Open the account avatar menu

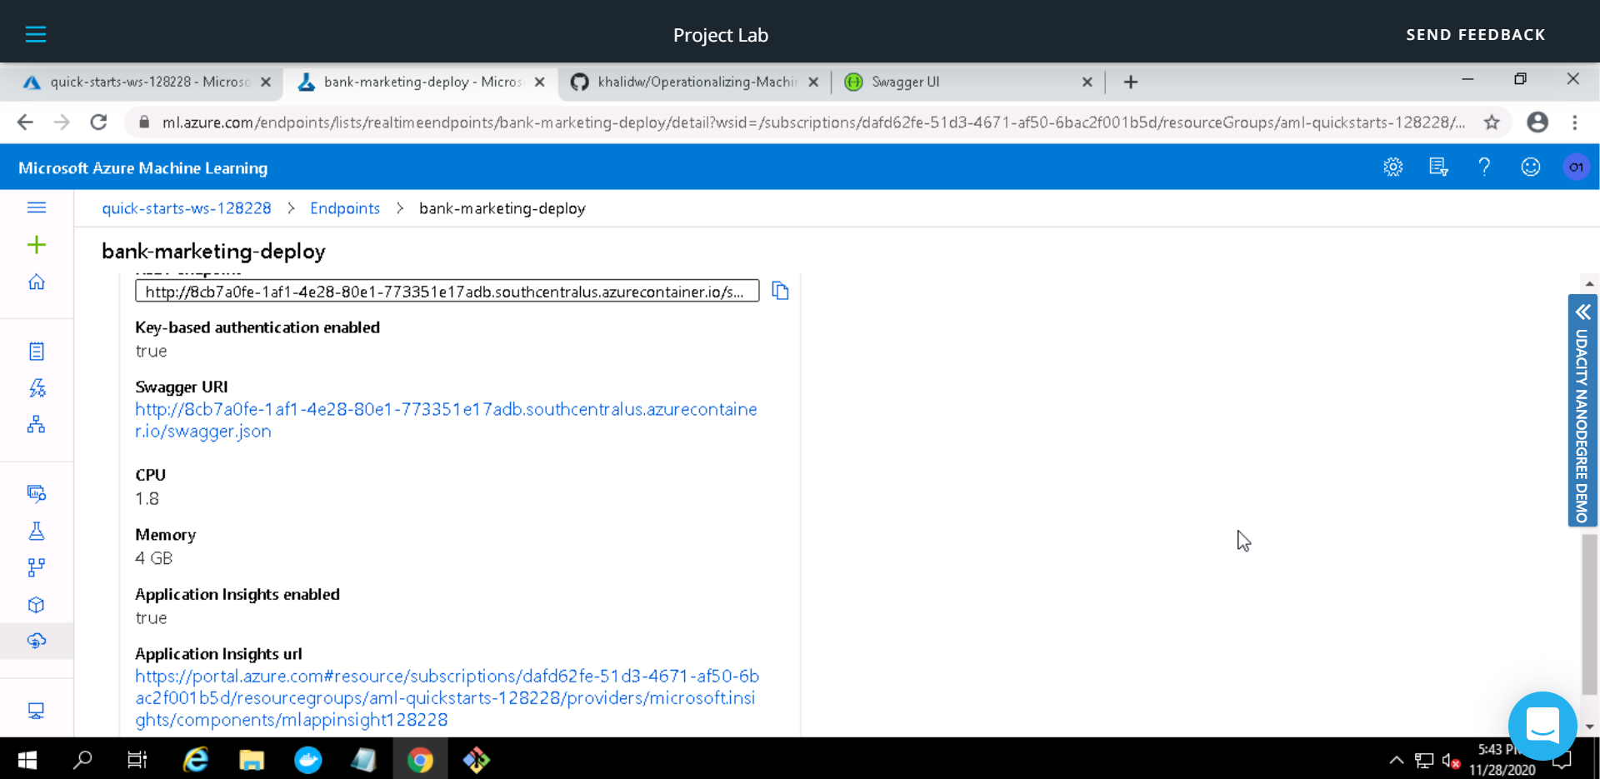[1576, 167]
